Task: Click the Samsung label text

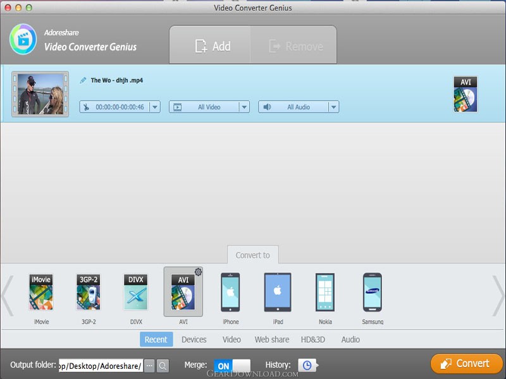Action: [x=373, y=322]
